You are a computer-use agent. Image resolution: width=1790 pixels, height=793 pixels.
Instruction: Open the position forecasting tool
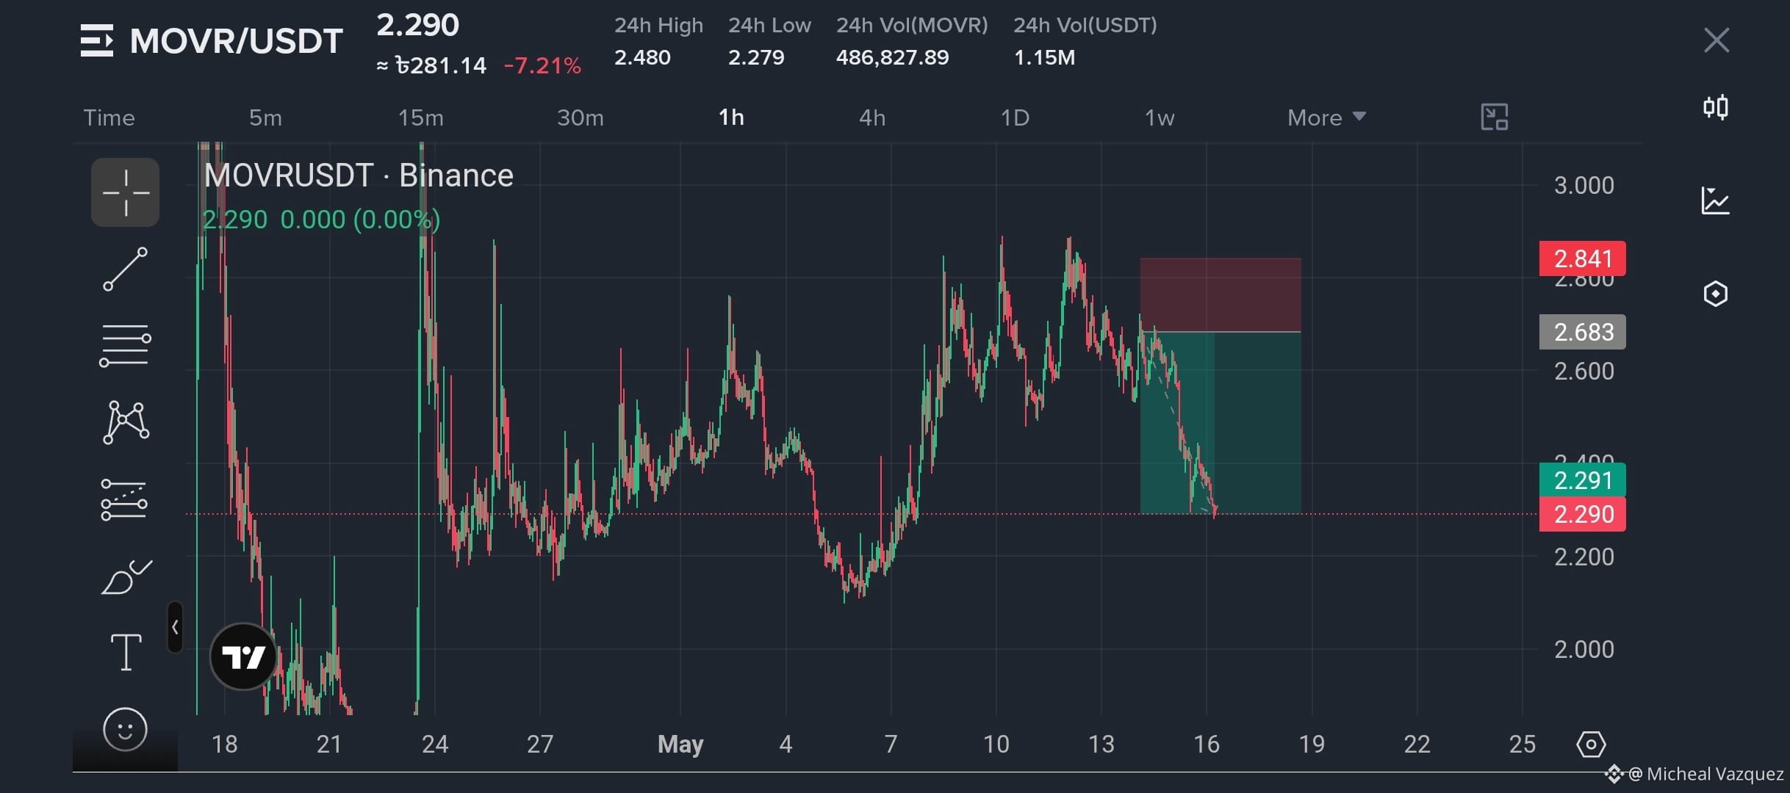[x=124, y=499]
